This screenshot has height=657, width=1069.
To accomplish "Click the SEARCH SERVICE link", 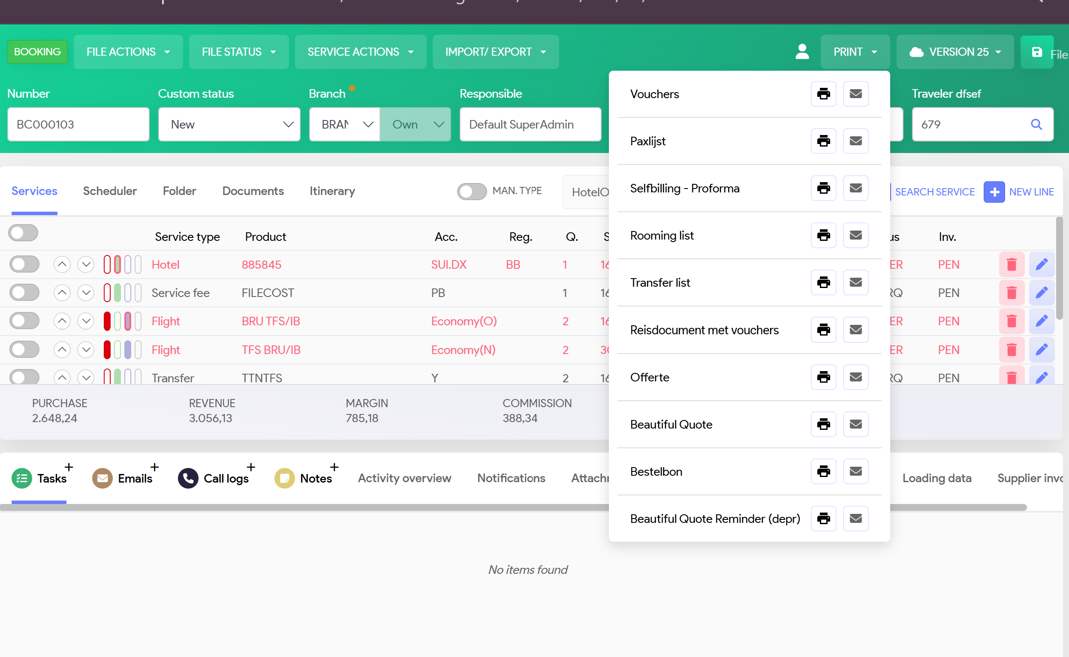I will (x=934, y=192).
